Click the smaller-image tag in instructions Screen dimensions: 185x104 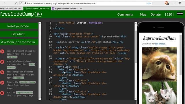[x=27, y=82]
